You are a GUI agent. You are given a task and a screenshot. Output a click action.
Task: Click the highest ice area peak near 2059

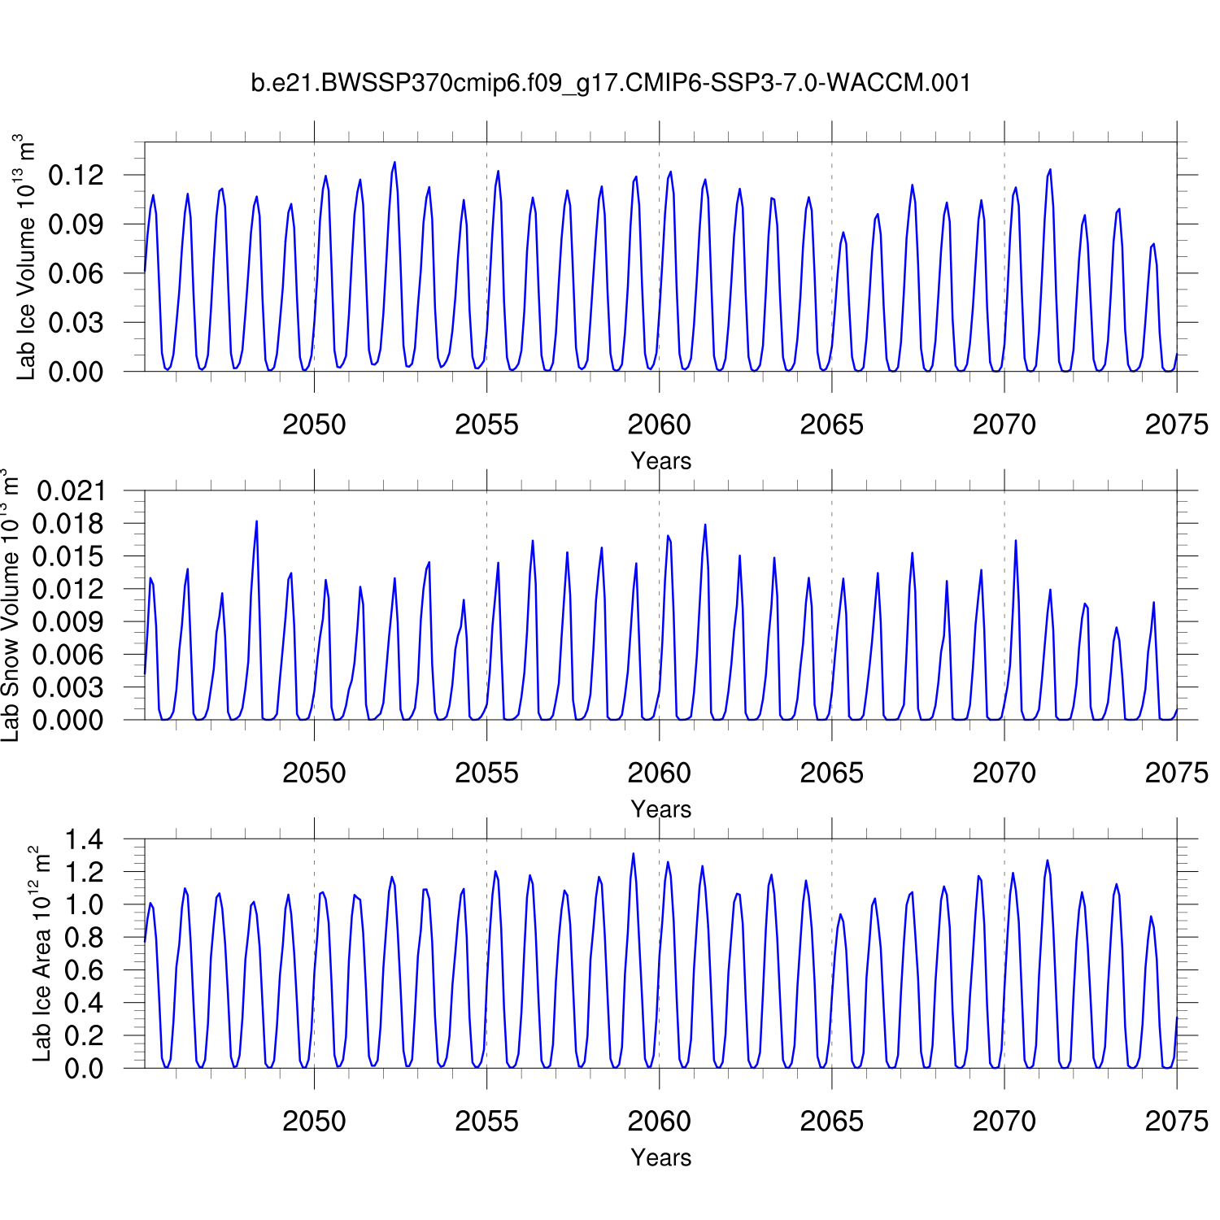pyautogui.click(x=633, y=854)
